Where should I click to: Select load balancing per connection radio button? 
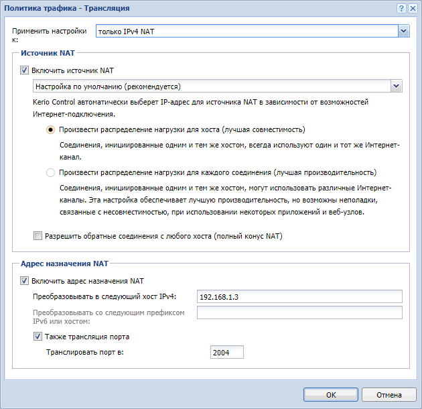pyautogui.click(x=50, y=172)
